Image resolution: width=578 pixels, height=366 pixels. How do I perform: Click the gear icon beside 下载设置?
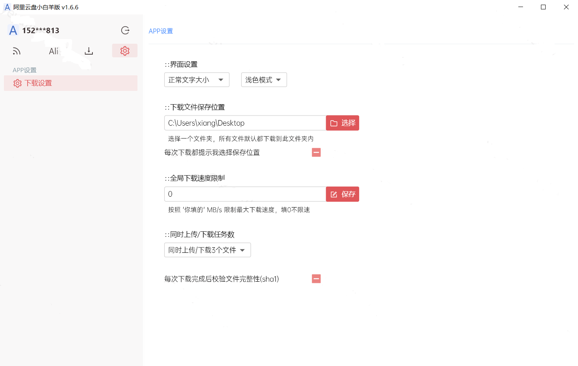(x=18, y=83)
